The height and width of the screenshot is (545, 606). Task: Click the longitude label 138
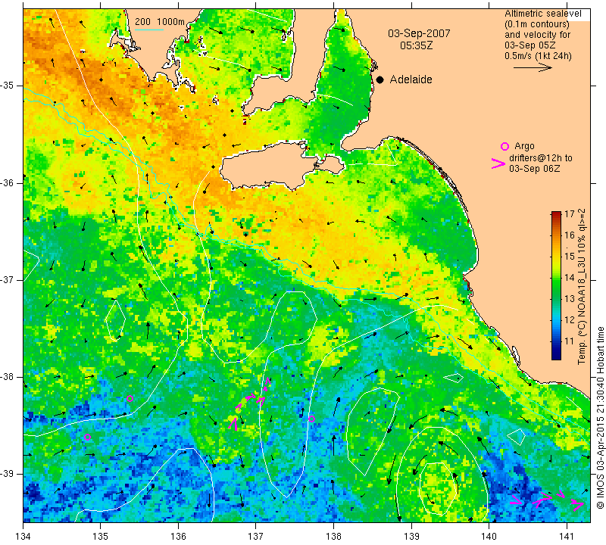[x=333, y=537]
